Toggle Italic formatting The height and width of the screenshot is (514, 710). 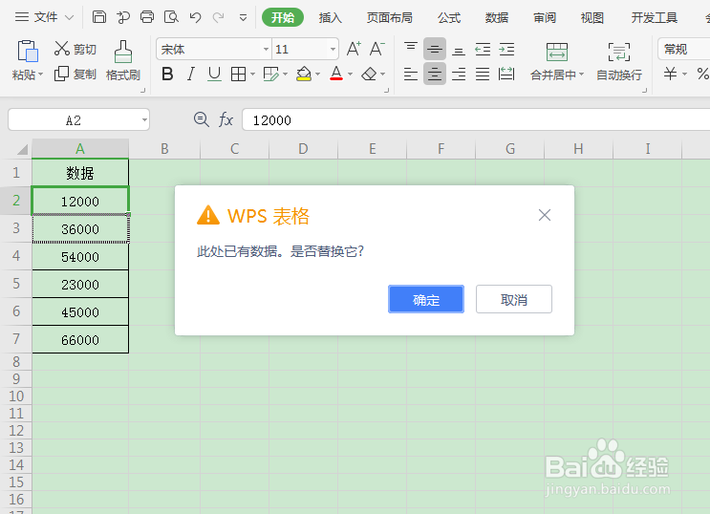point(191,74)
